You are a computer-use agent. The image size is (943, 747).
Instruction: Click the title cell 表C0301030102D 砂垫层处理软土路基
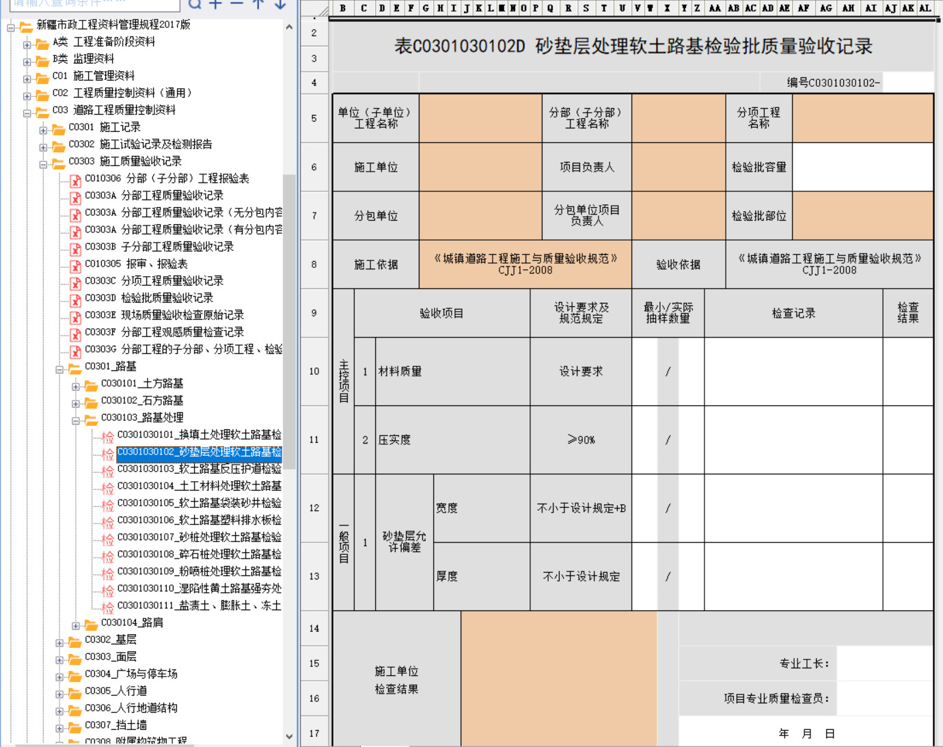click(x=633, y=46)
